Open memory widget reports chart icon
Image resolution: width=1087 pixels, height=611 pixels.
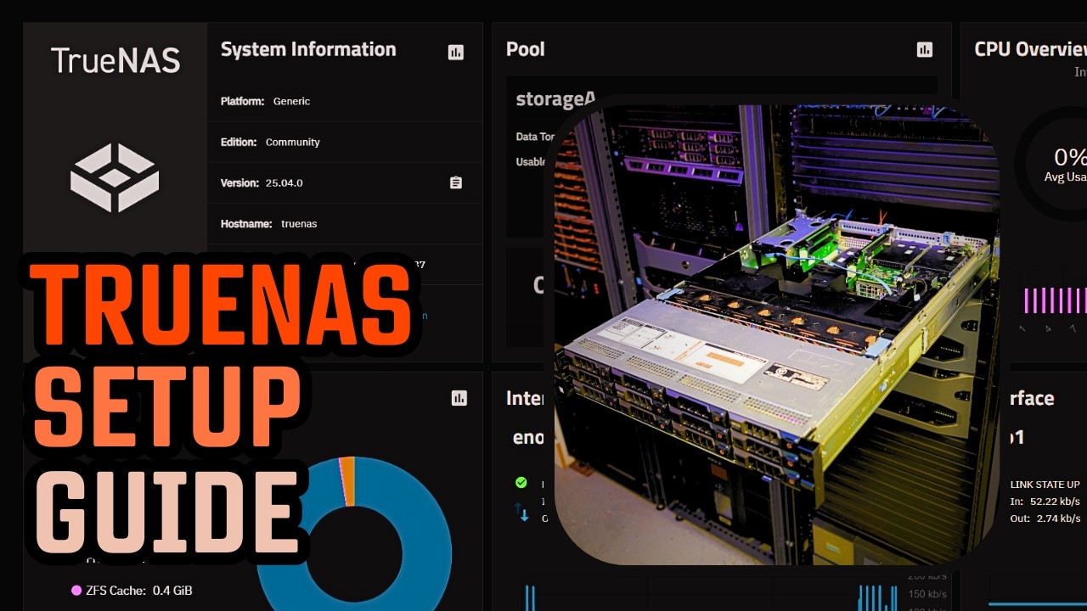coord(459,398)
